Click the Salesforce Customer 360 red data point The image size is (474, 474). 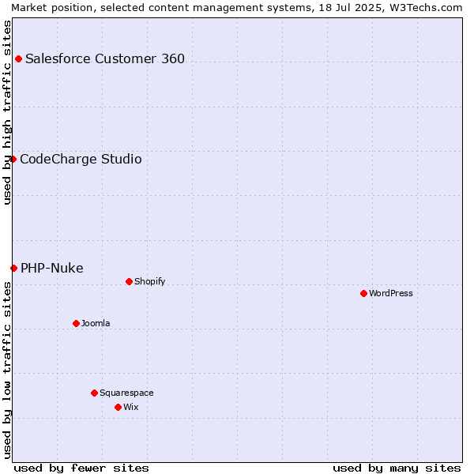click(18, 59)
